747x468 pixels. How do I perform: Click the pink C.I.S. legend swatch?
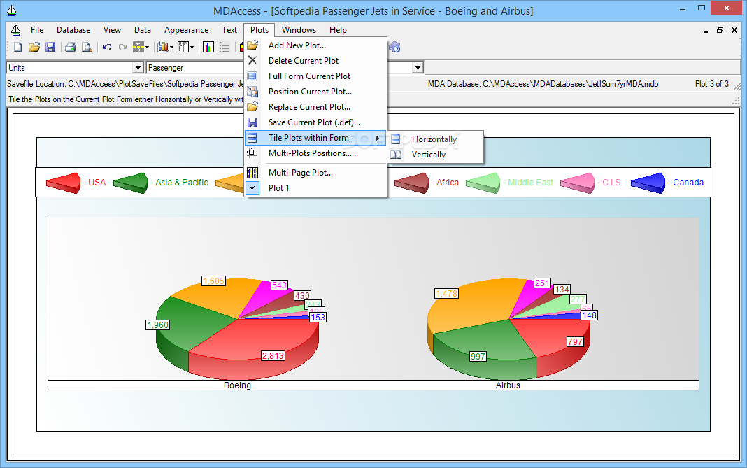coord(578,183)
